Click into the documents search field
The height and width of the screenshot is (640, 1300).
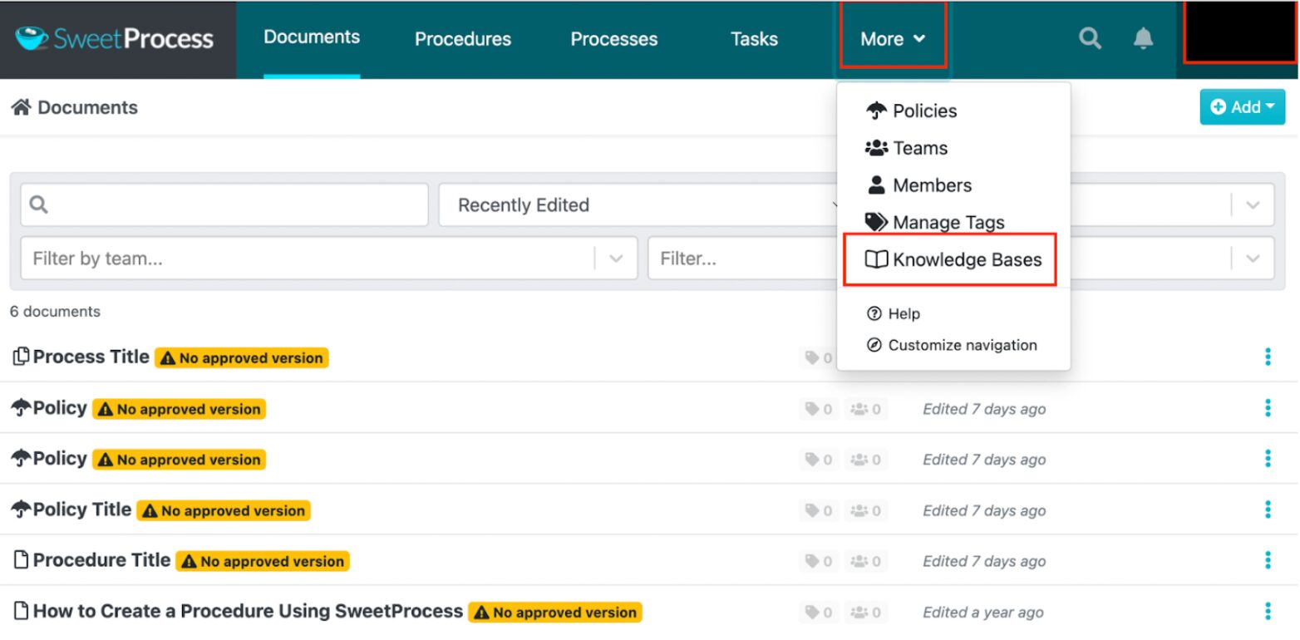tap(224, 205)
